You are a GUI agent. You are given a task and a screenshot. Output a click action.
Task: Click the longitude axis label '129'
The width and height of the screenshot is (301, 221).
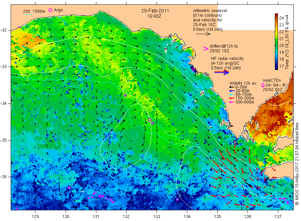[35, 217]
